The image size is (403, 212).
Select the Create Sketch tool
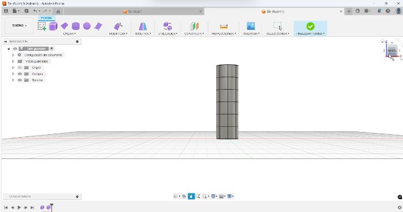42,26
